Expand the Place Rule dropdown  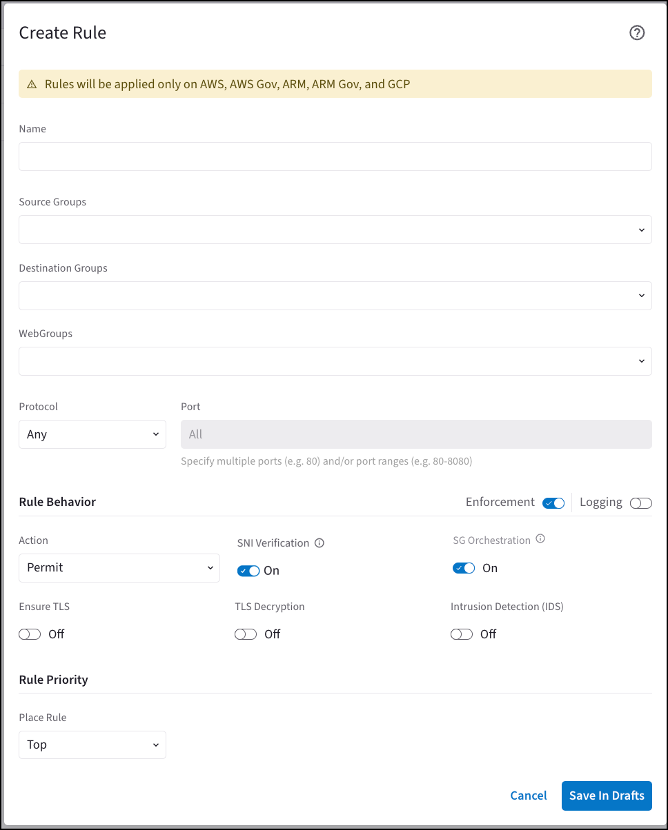[92, 745]
